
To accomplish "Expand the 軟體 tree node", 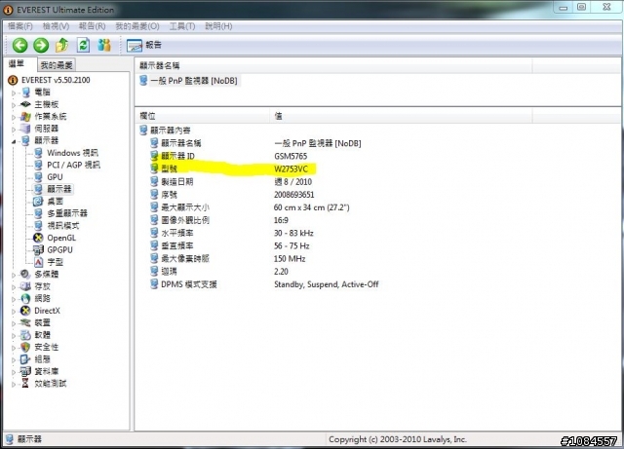I will (x=14, y=336).
